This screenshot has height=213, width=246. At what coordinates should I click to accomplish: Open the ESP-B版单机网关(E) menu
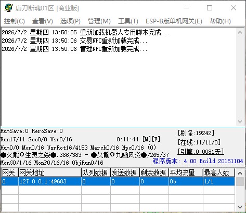174,21
